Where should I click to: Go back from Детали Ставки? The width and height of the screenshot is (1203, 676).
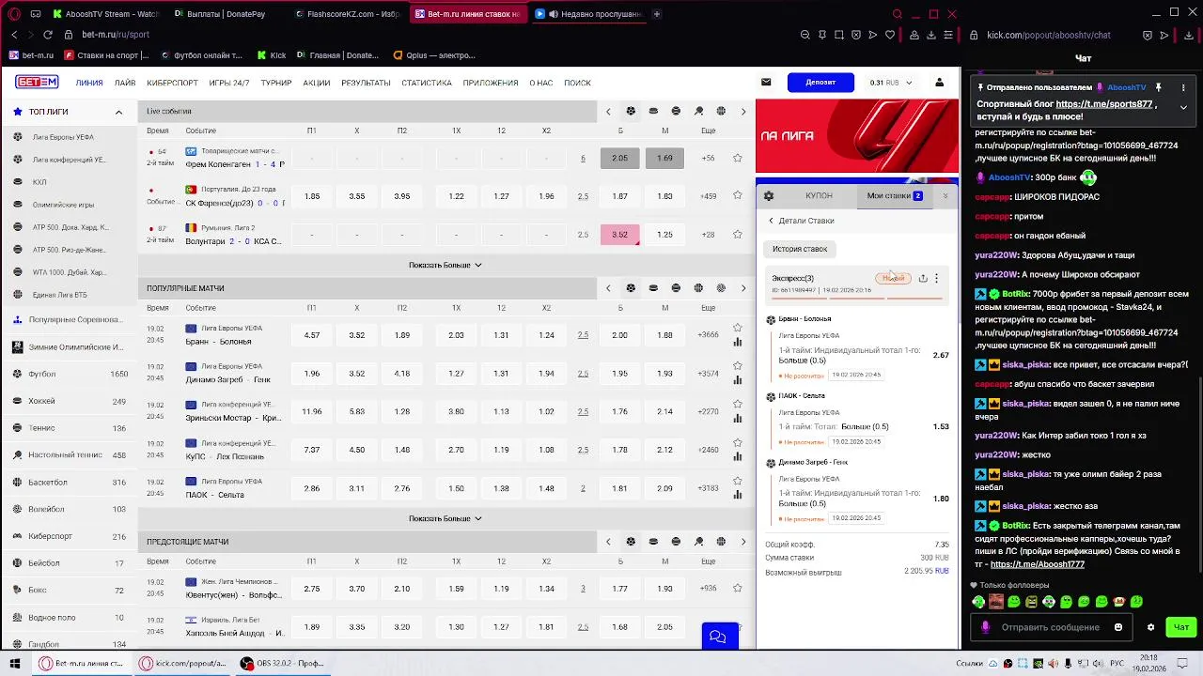click(x=772, y=221)
